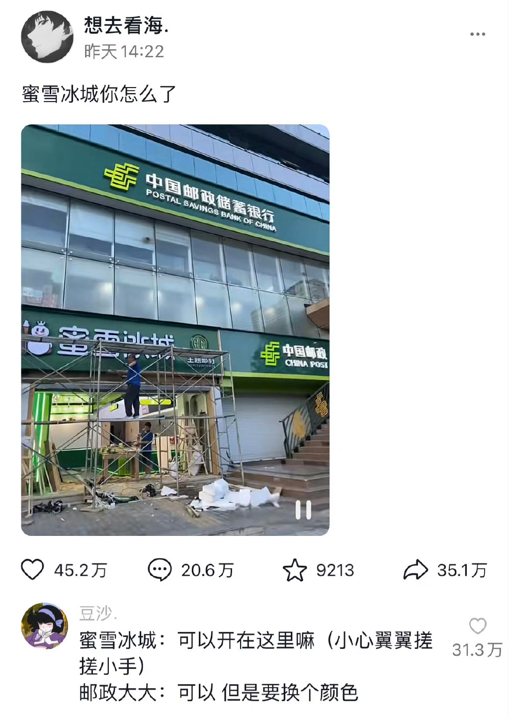Click the 9213 favorites count

(335, 570)
